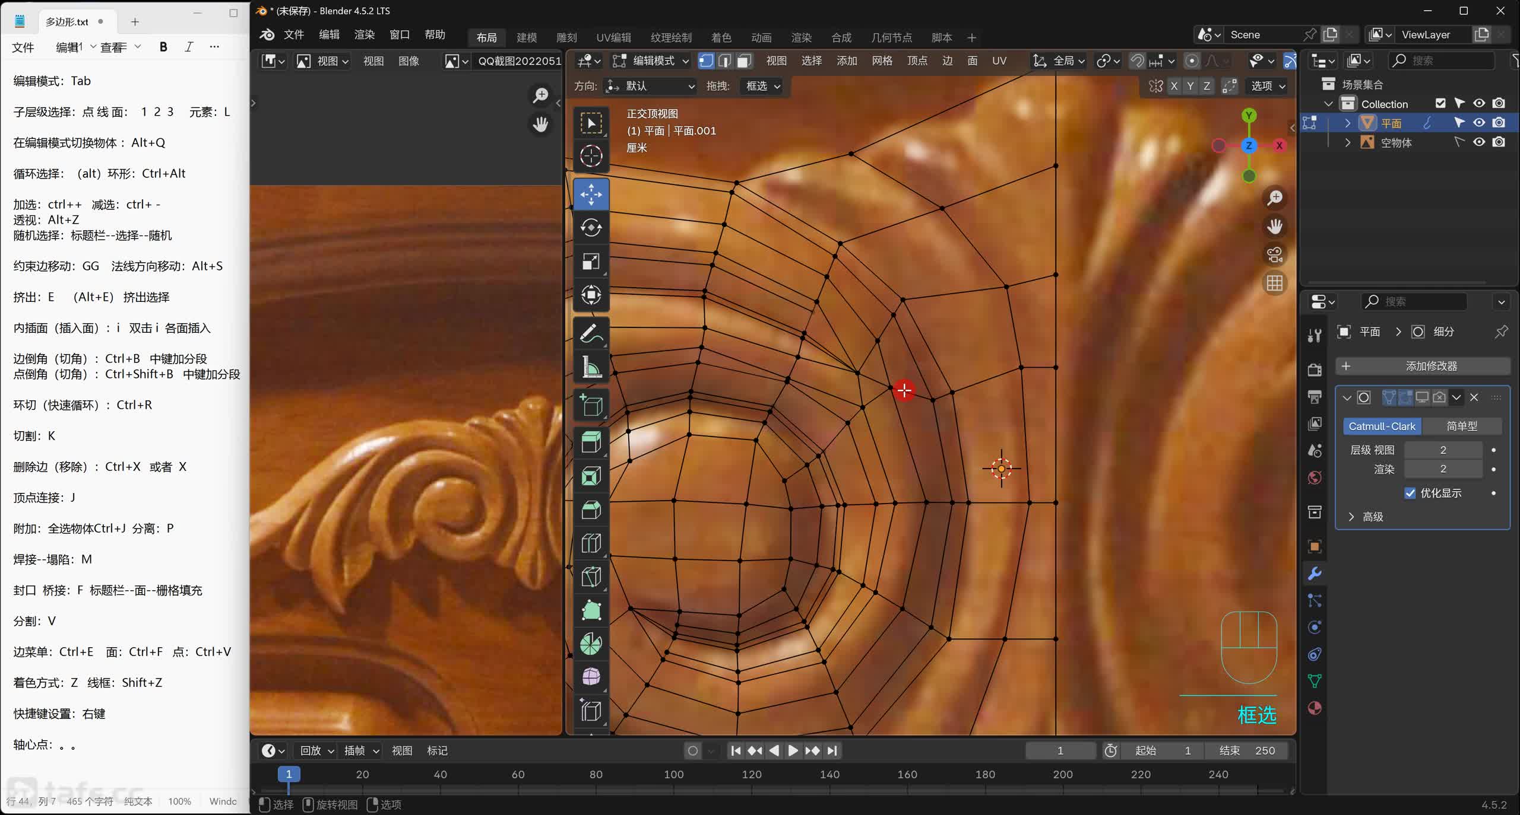This screenshot has height=815, width=1520.
Task: Click the 层级 视图 value field
Action: point(1443,450)
